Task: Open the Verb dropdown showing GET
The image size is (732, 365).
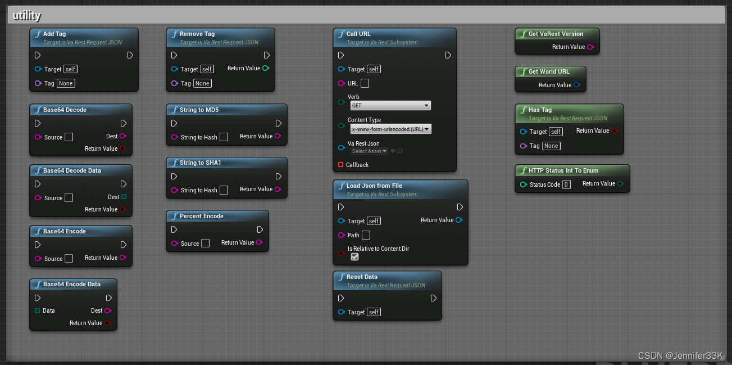Action: 390,105
